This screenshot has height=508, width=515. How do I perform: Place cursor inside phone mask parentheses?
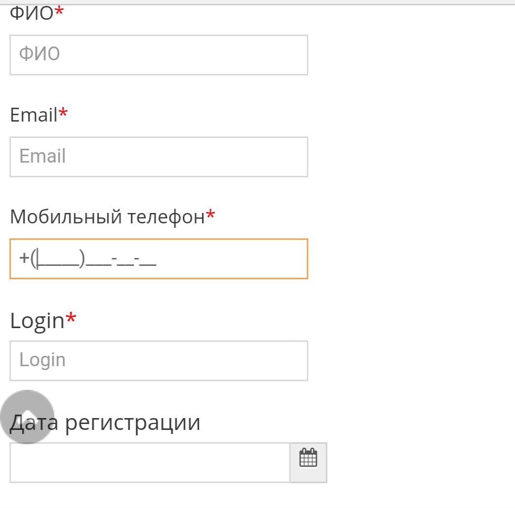tap(58, 259)
